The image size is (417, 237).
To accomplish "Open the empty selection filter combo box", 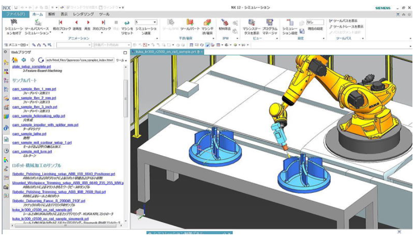I will (x=74, y=45).
